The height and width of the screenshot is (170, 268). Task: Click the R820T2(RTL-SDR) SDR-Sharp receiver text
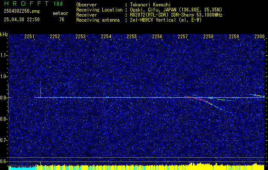[176, 15]
